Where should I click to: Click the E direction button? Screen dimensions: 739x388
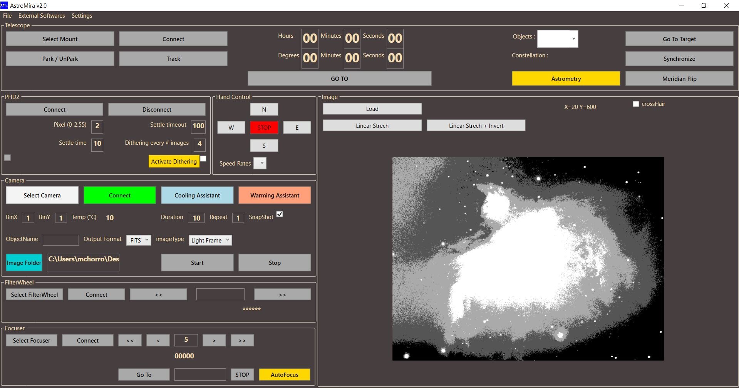tap(297, 127)
